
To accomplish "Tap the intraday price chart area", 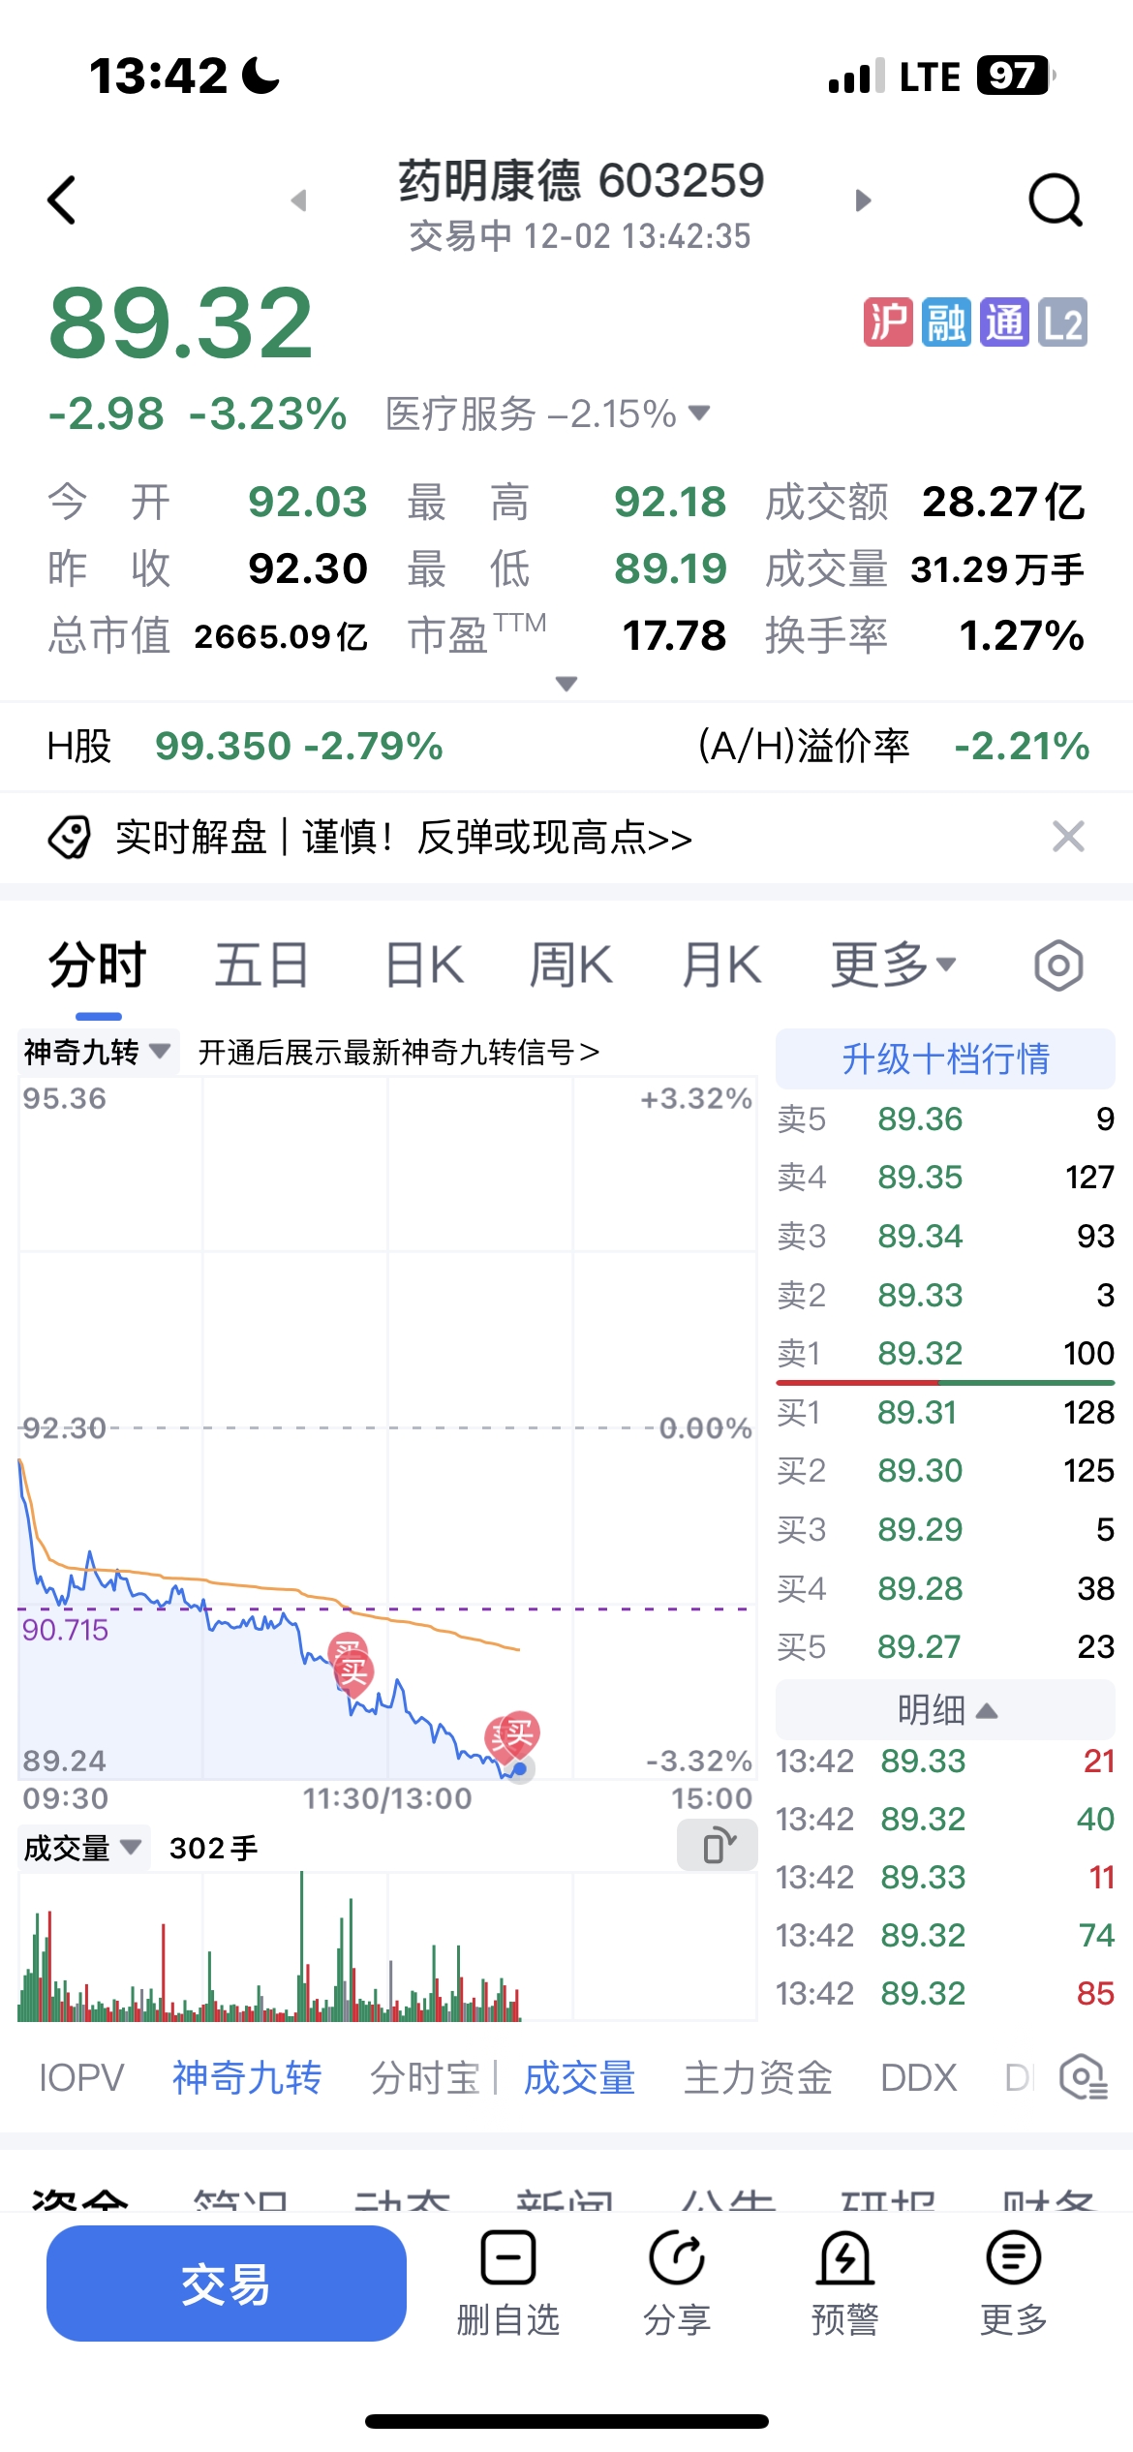I will pyautogui.click(x=387, y=1428).
